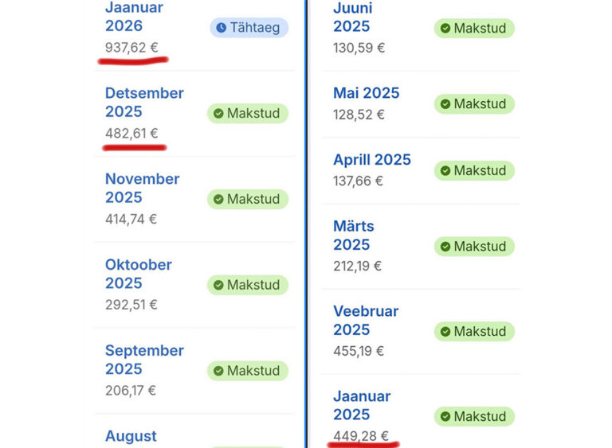The height and width of the screenshot is (448, 612).
Task: Click the 128,52 € amount under Mai 2025
Action: pos(359,115)
